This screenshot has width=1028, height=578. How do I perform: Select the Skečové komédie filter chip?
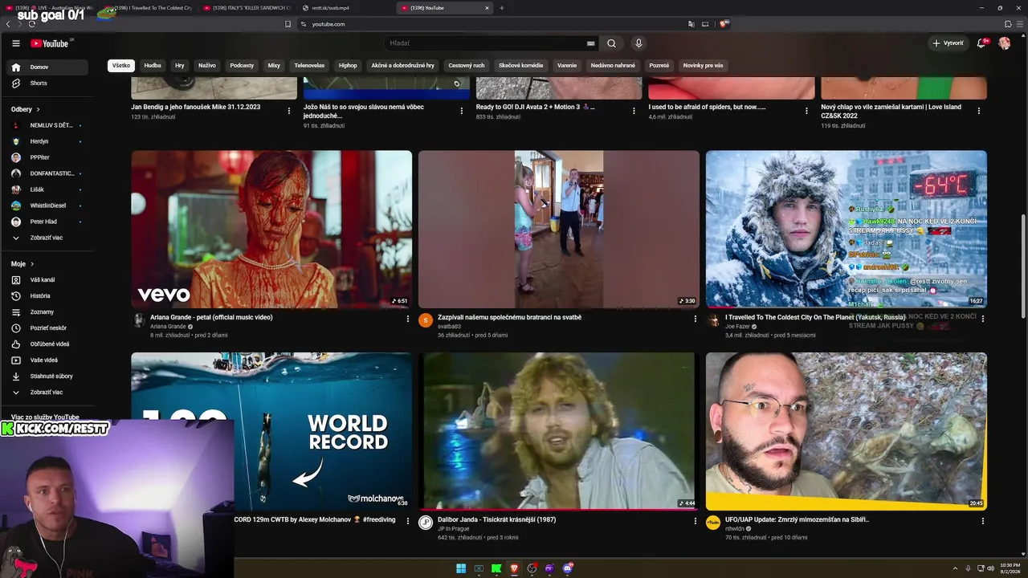click(520, 66)
